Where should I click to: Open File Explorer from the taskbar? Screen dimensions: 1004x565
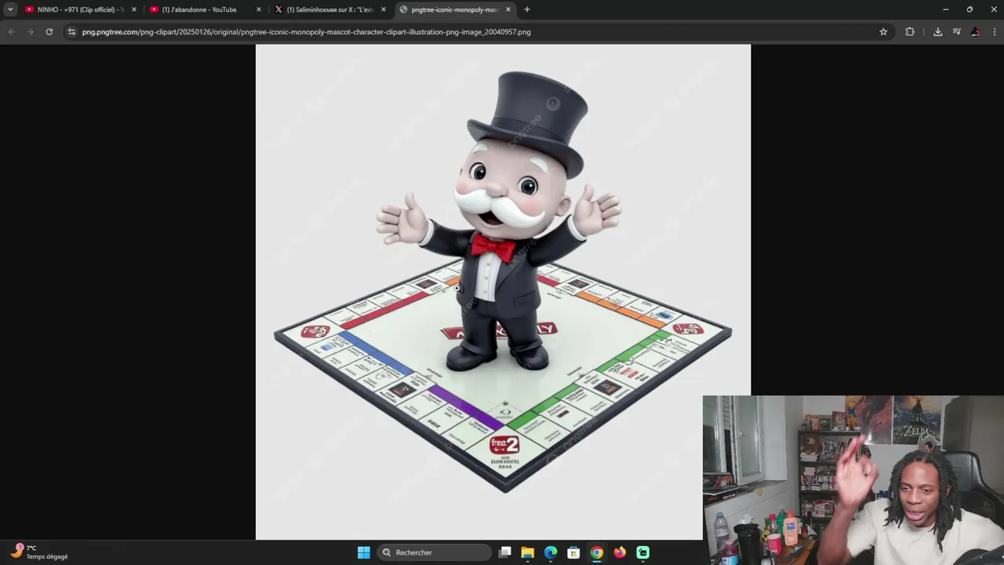[x=528, y=552]
